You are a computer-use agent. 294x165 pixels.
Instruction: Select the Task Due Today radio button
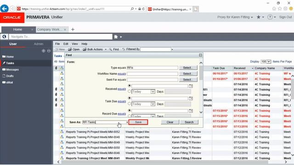[x=129, y=104]
